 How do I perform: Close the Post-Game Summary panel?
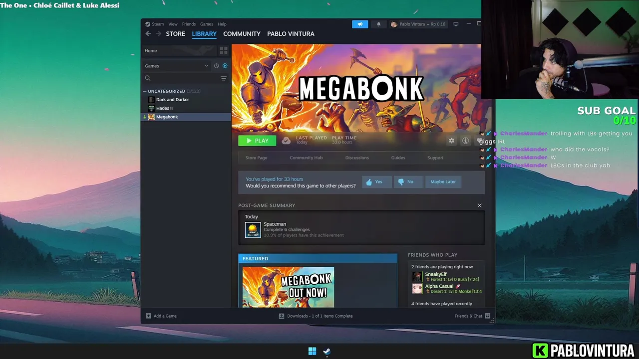(480, 205)
